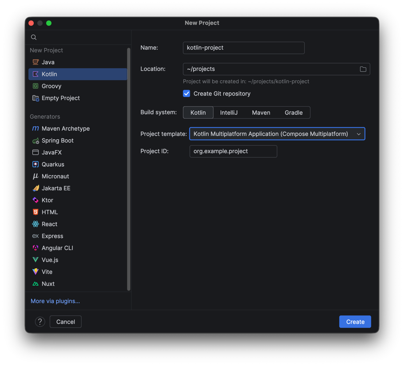Click the sidebar vertical scrollbar
Viewport: 404px width, 366px height.
click(128, 169)
